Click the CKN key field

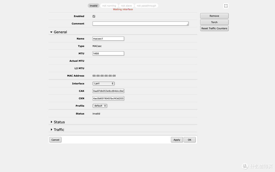108,98
